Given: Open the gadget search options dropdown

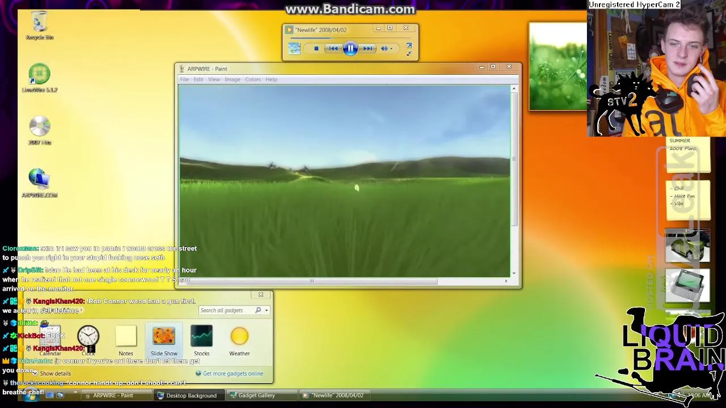Looking at the screenshot, I should [x=267, y=311].
